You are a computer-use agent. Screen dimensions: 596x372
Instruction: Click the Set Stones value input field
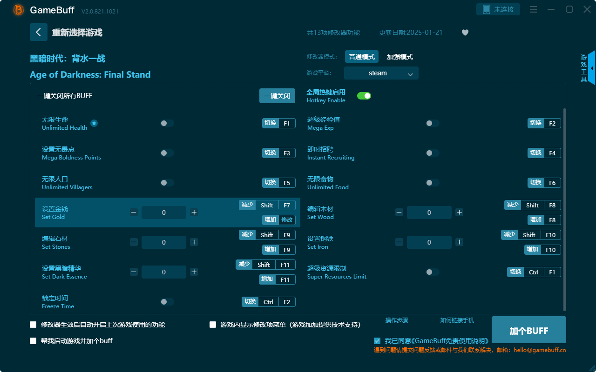click(x=164, y=242)
